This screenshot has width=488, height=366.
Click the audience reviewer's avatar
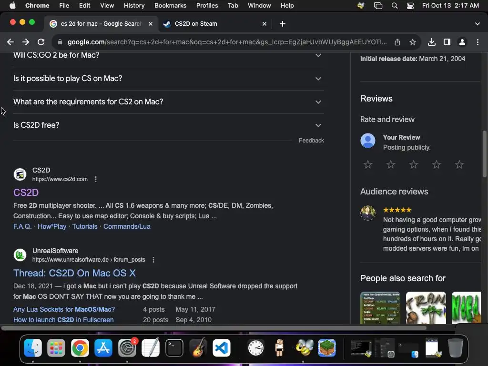368,213
